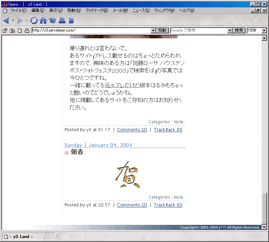Image resolution: width=269 pixels, height=242 pixels.
Task: Open the ウィンドウ(W) menu
Action: coord(164,10)
